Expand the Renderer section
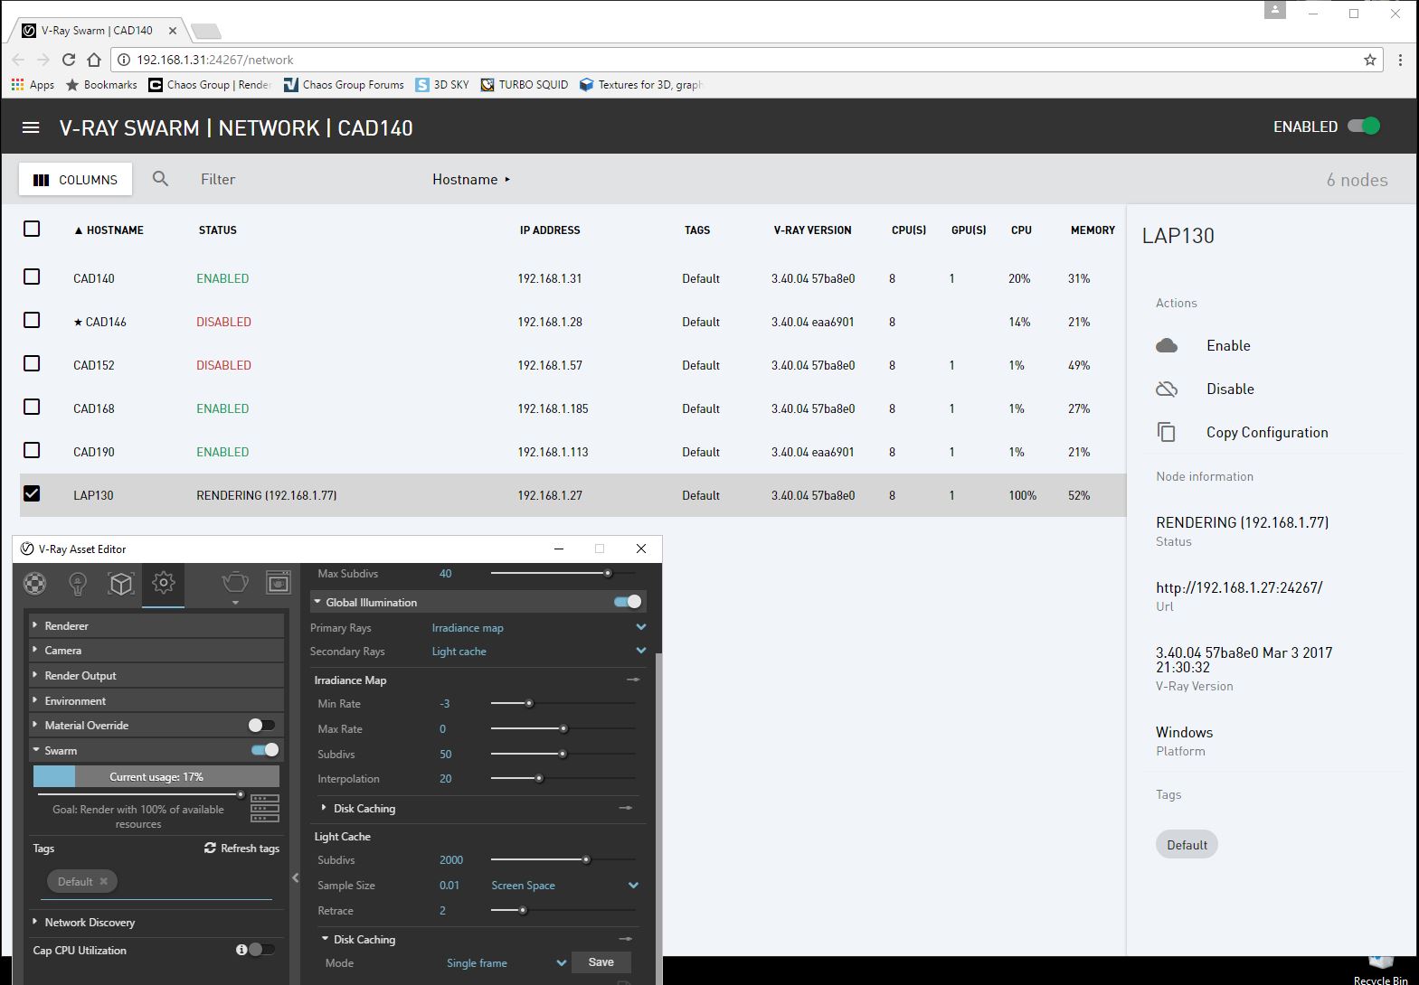The image size is (1419, 985). 156,625
